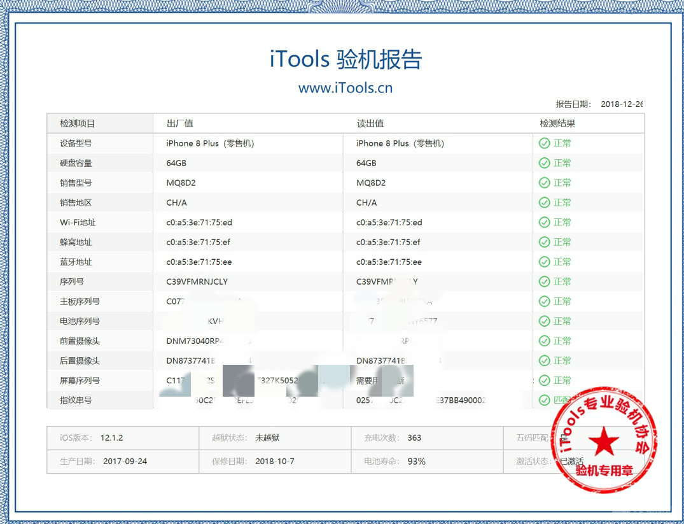Click the green check icon for 销售地区
Viewport: 684px width, 524px height.
(x=544, y=202)
